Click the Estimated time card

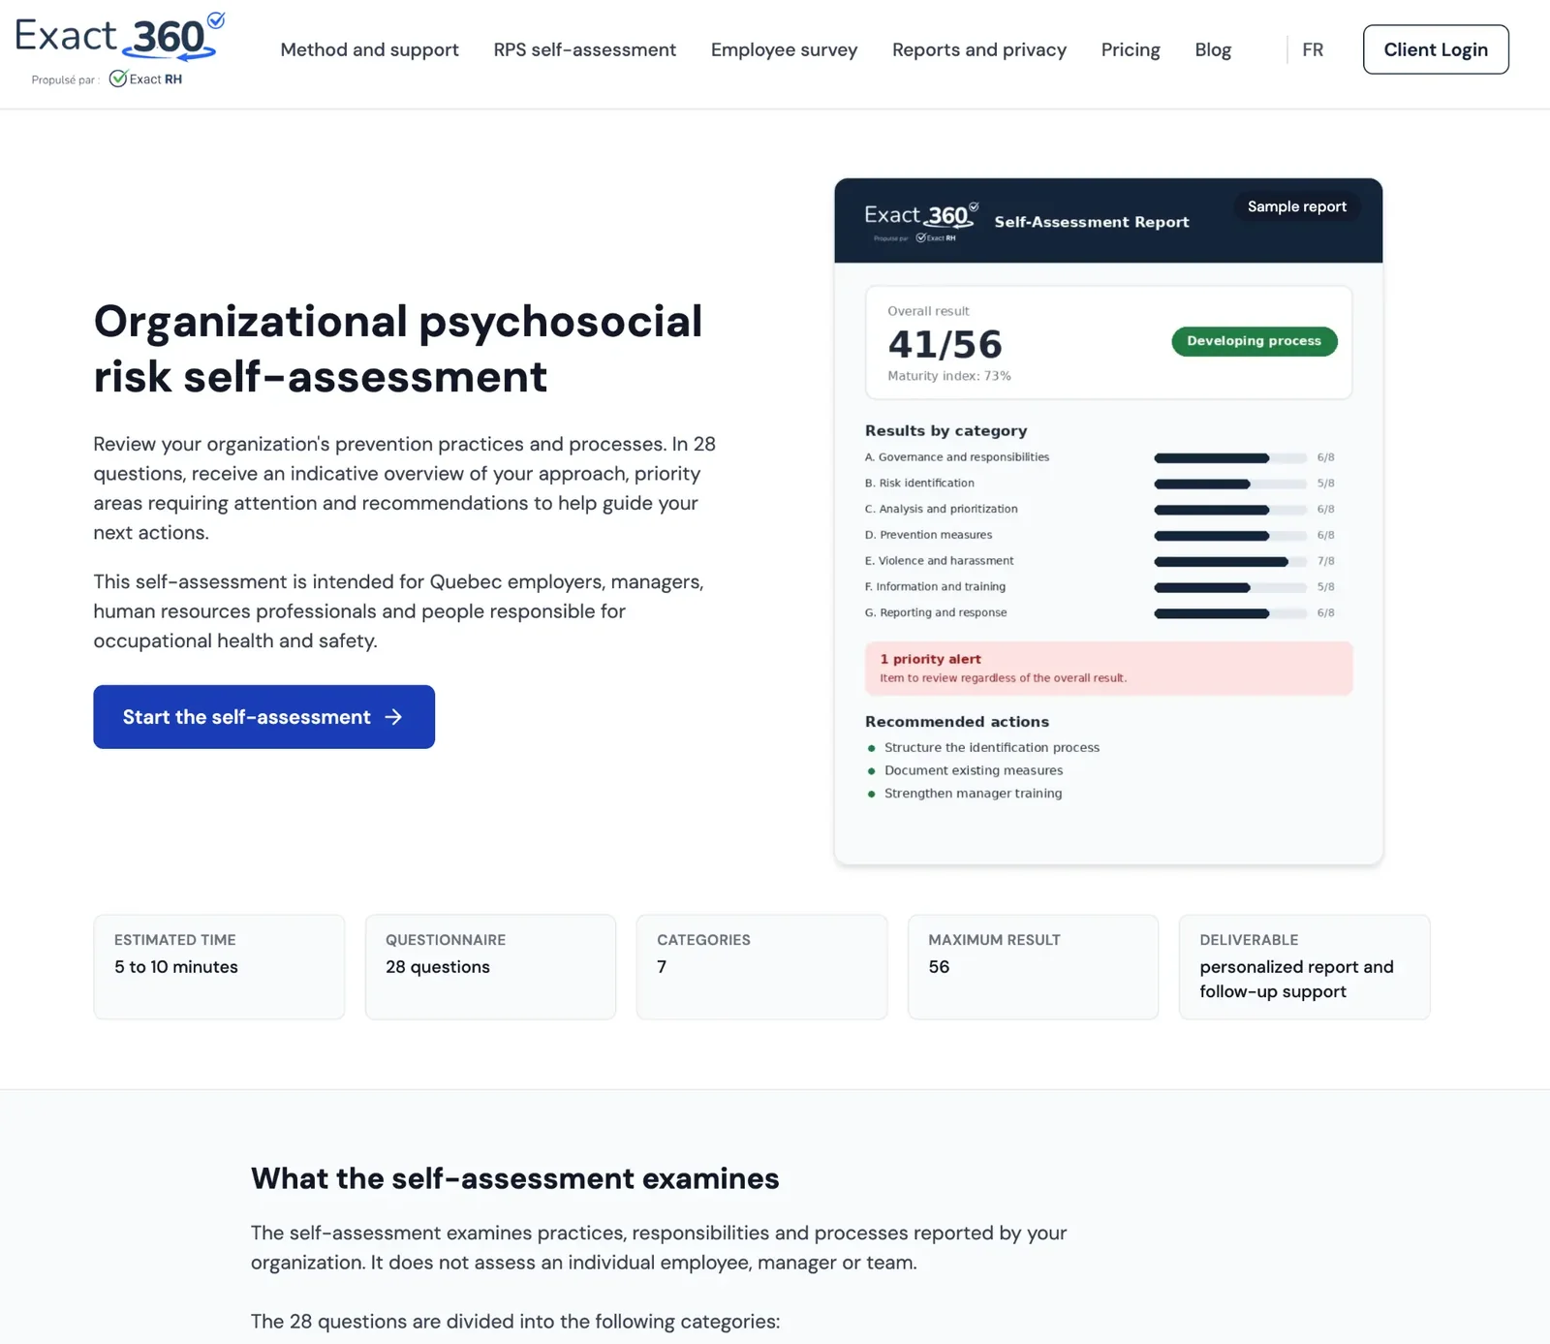[x=219, y=967]
